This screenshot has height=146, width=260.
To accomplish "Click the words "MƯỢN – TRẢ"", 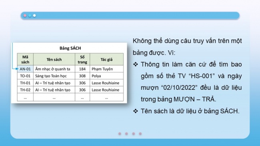I will coord(194,99).
